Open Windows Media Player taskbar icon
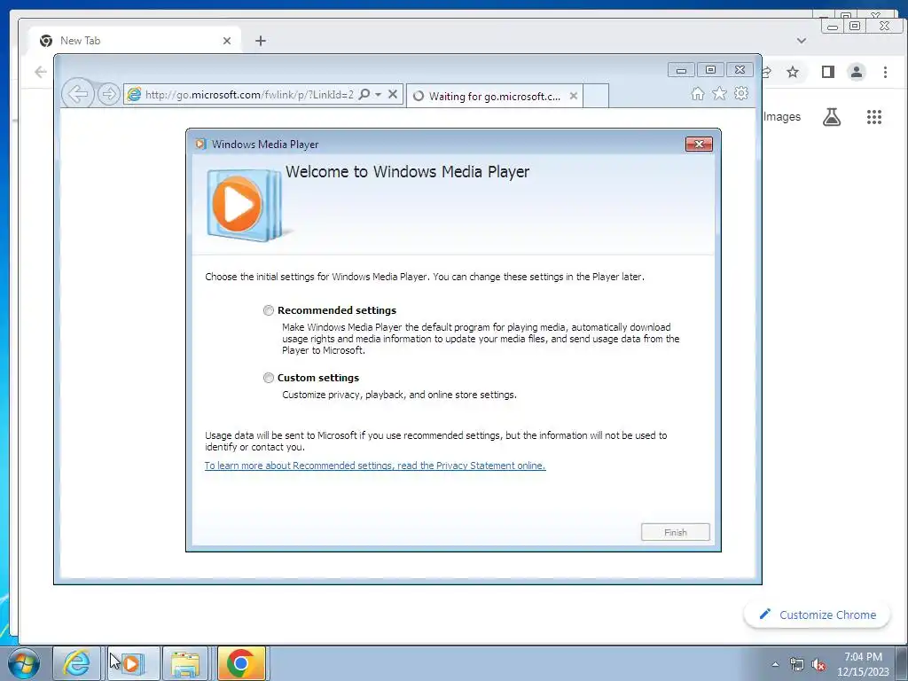Viewport: 908px width, 681px height. click(x=132, y=663)
